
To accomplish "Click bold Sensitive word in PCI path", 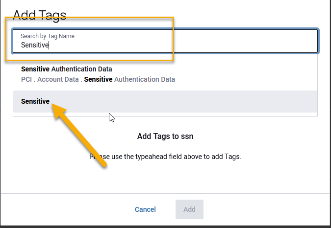I will coord(98,79).
